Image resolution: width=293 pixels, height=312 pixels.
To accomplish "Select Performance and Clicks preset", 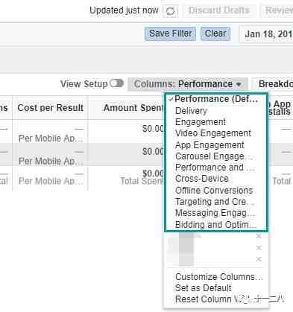I will pyautogui.click(x=215, y=168).
